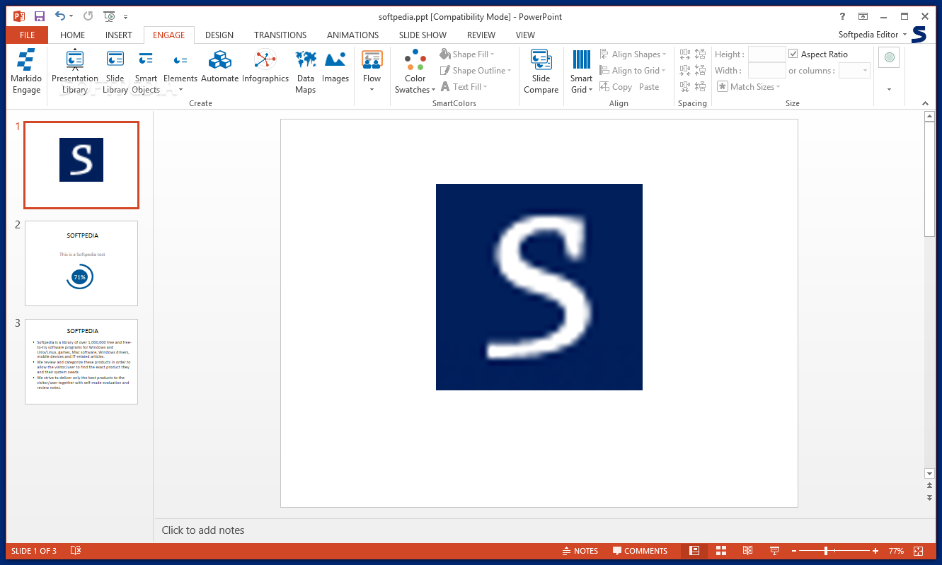Click the Paste button in Align group
The image size is (942, 565).
click(x=649, y=87)
